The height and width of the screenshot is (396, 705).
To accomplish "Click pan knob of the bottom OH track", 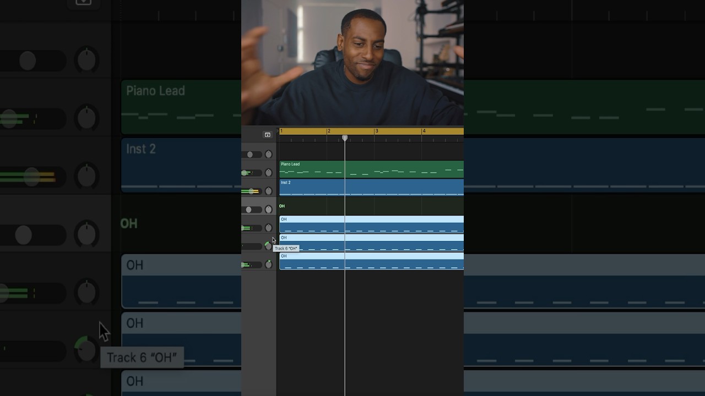I will 269,265.
